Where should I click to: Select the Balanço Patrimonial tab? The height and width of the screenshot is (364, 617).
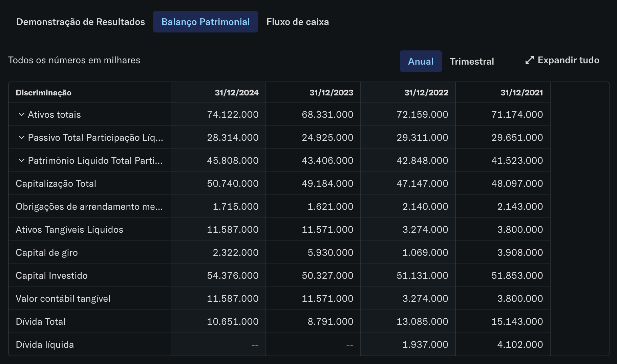pyautogui.click(x=206, y=22)
